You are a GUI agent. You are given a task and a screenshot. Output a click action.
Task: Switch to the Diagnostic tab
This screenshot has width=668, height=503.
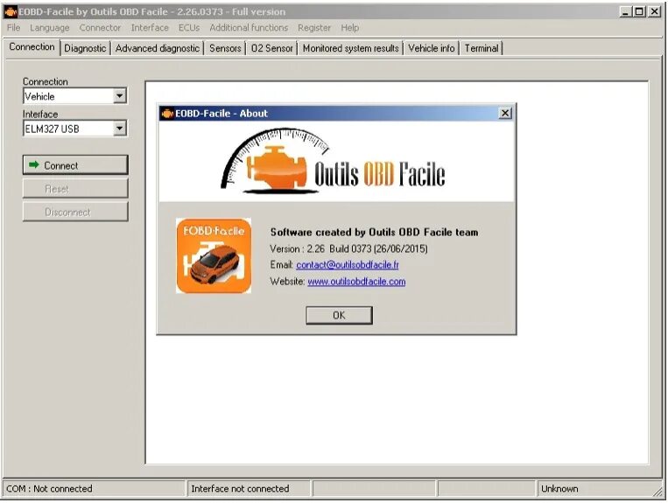pos(85,48)
